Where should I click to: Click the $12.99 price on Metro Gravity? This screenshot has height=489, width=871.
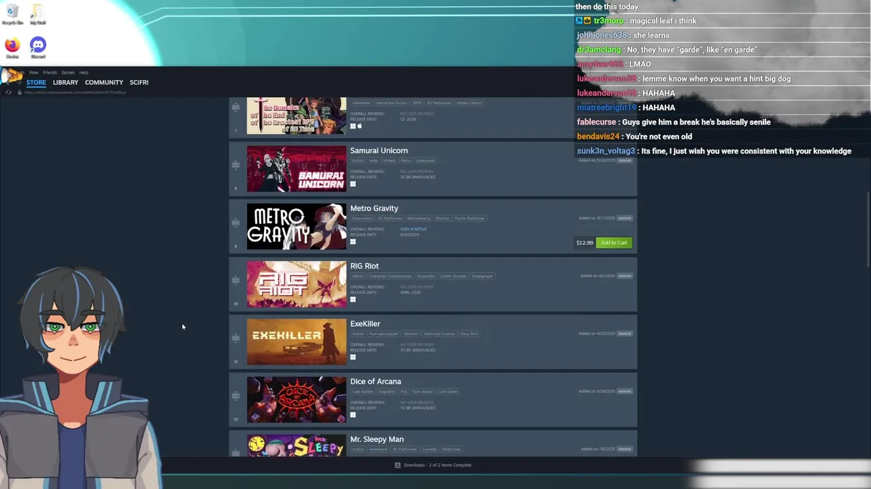(x=584, y=242)
